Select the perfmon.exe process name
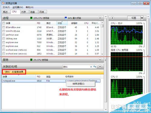Image resolution: width=151 pixels, height=113 pixels. pyautogui.click(x=12, y=35)
